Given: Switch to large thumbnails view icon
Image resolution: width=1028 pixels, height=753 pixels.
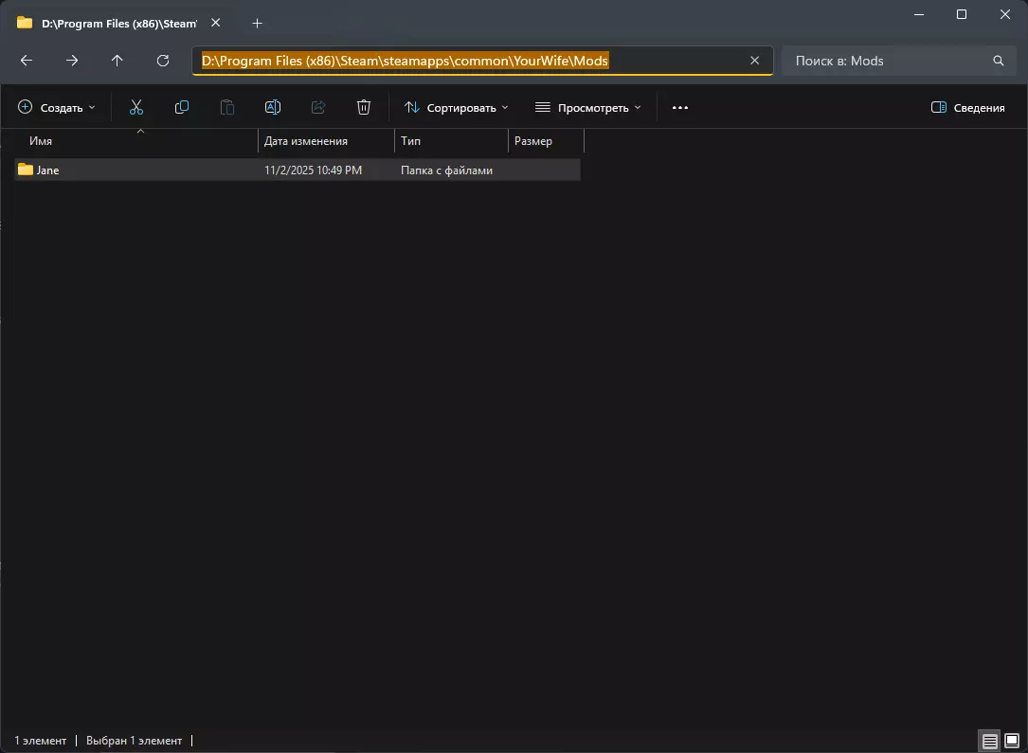Looking at the screenshot, I should pos(1012,741).
